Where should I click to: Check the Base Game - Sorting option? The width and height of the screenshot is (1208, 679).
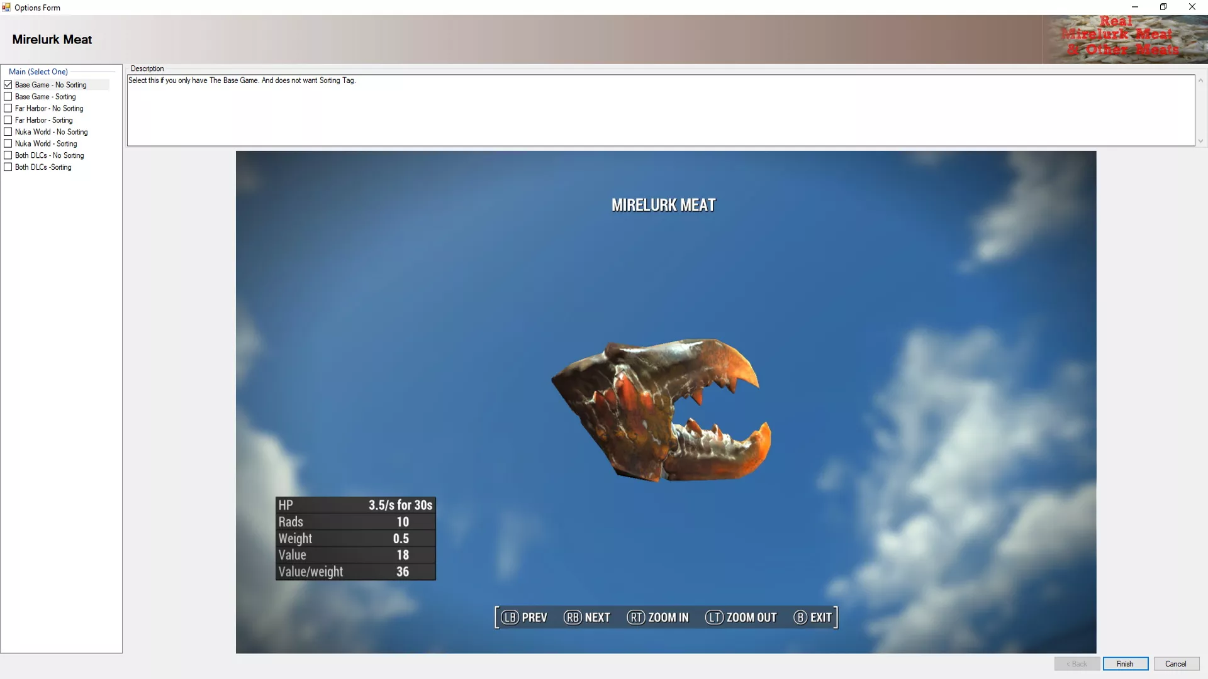tap(8, 97)
